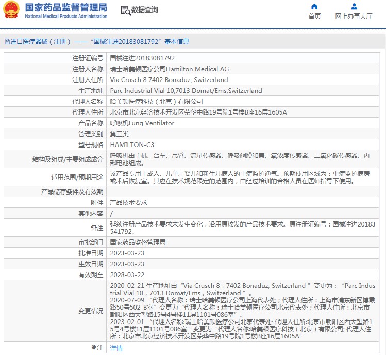The height and width of the screenshot is (355, 386).
Task: Click the NMPA national emblem logo
Action: (12, 10)
